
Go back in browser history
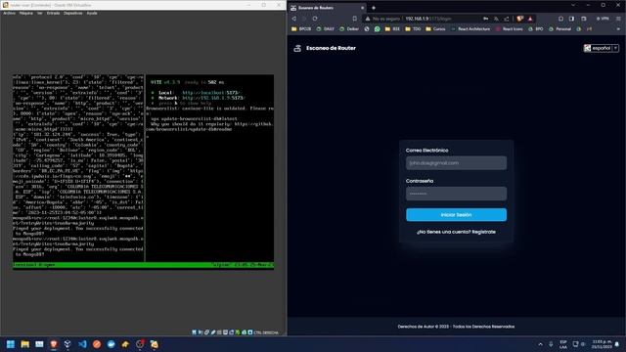tap(294, 19)
